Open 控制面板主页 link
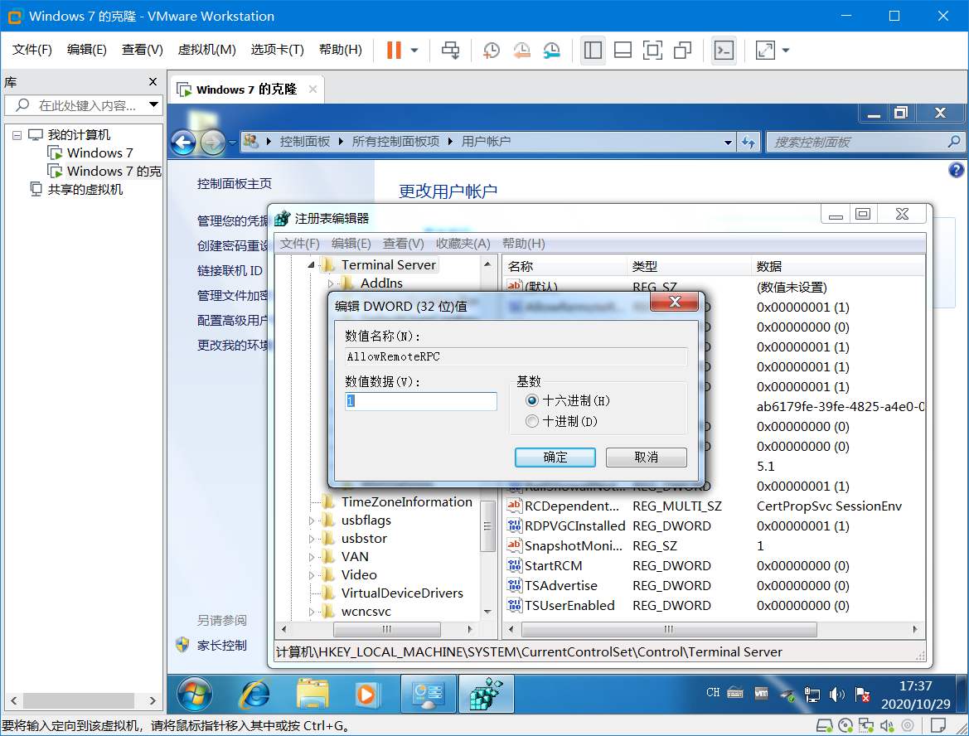Screen dimensions: 969x736 235,183
